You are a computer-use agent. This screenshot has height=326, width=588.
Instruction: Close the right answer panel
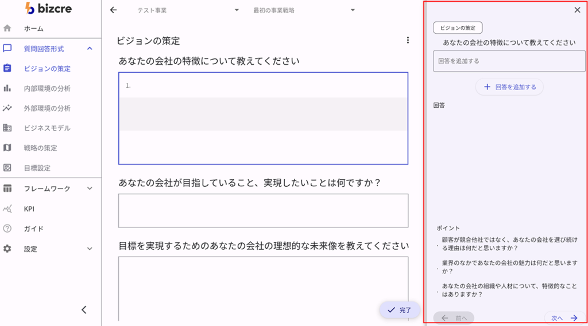tap(577, 10)
